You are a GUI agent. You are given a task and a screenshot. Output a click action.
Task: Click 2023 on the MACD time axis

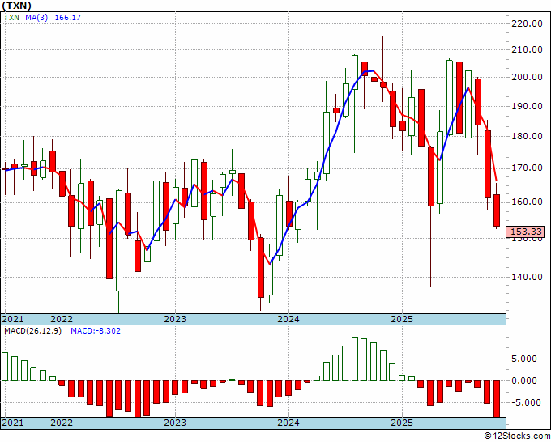click(x=175, y=423)
